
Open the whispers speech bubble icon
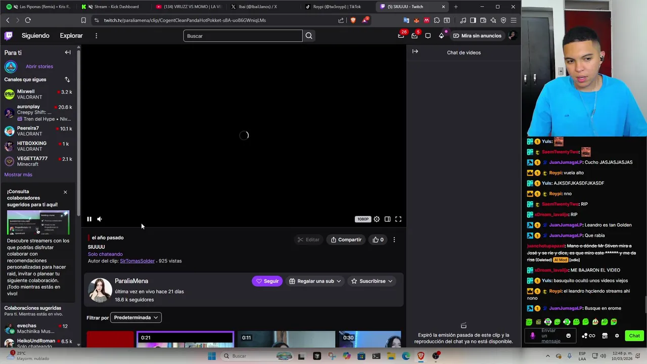click(x=428, y=36)
